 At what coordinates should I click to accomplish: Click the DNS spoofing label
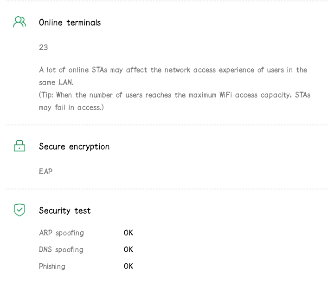(x=61, y=249)
